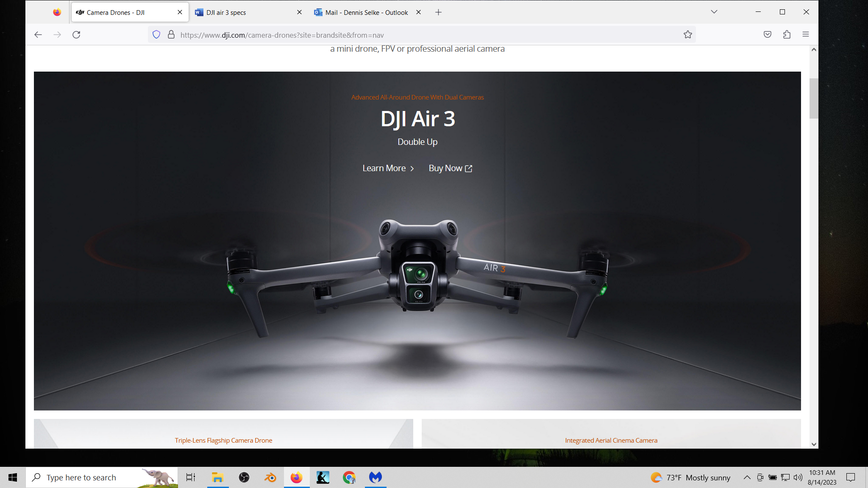Open the Firefox hamburger application menu
Viewport: 868px width, 488px height.
(806, 35)
